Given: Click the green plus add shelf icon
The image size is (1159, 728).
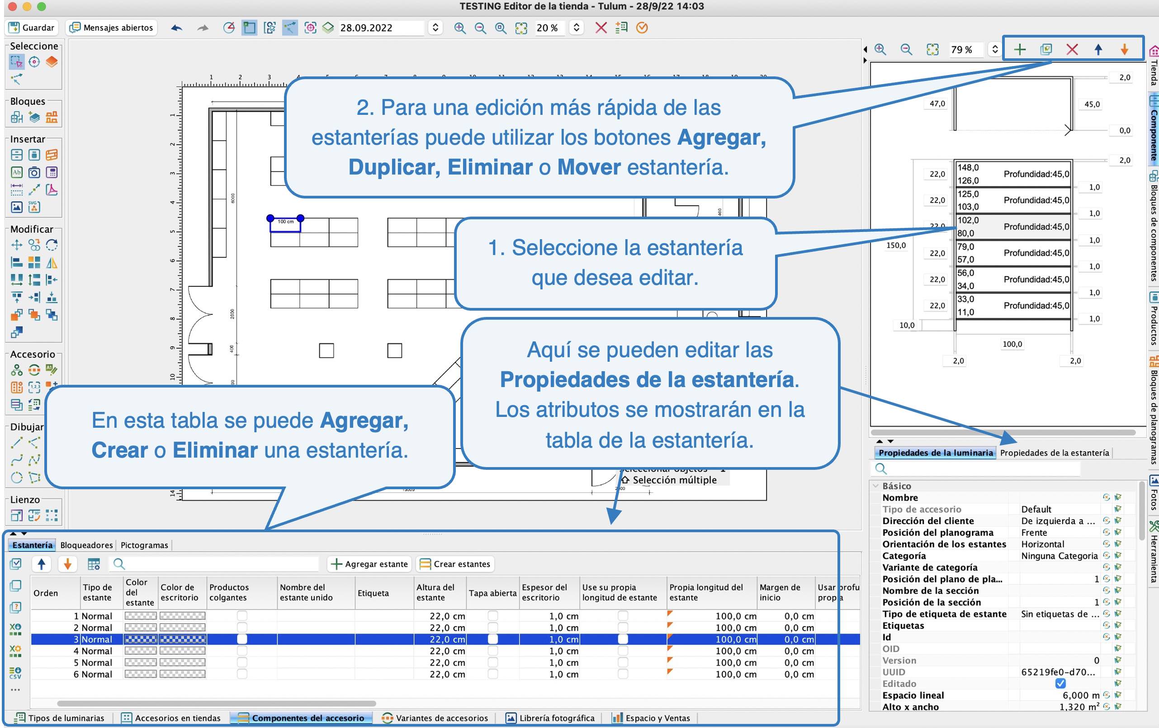Looking at the screenshot, I should [1019, 49].
